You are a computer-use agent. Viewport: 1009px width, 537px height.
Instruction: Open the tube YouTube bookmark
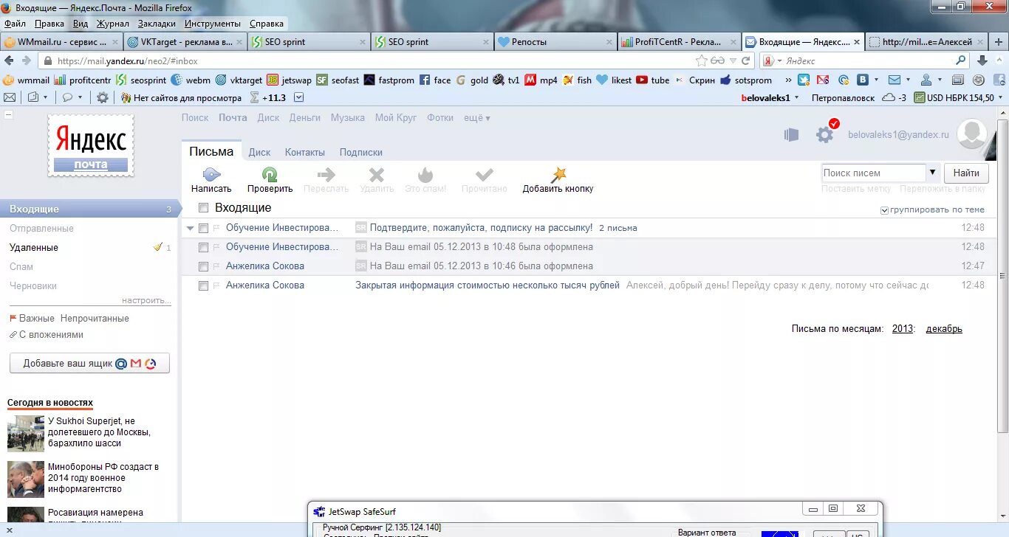pos(652,80)
